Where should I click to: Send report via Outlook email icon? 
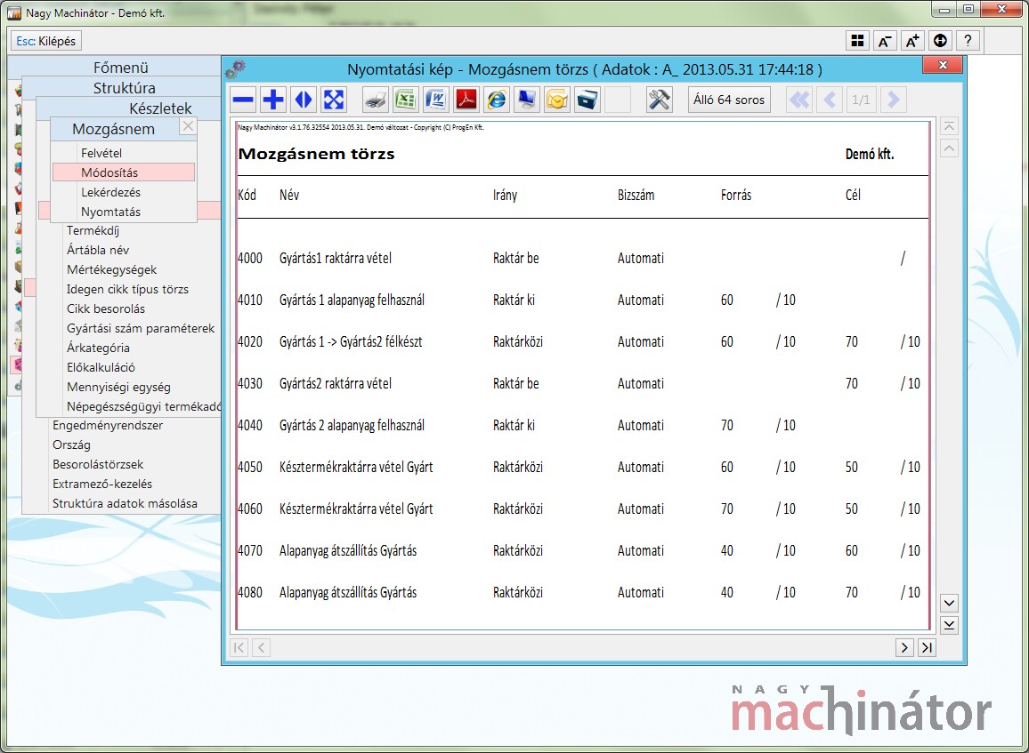557,100
